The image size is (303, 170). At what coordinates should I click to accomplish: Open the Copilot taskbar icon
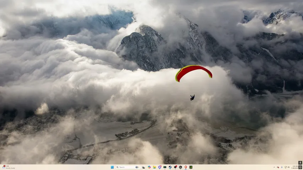(149, 167)
